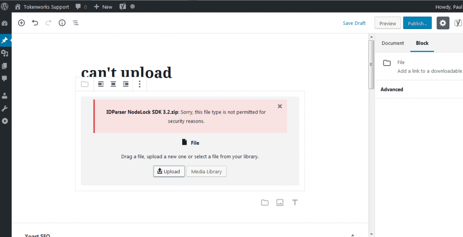
Task: Click the Yoast SEO icon in editor toolbar
Action: (x=458, y=23)
